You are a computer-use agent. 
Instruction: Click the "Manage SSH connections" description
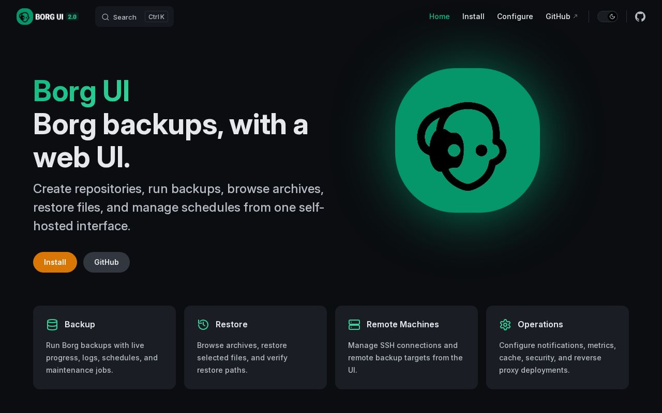tap(405, 358)
